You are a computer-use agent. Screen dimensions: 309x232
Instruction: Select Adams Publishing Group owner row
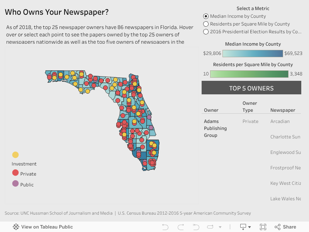(x=216, y=128)
